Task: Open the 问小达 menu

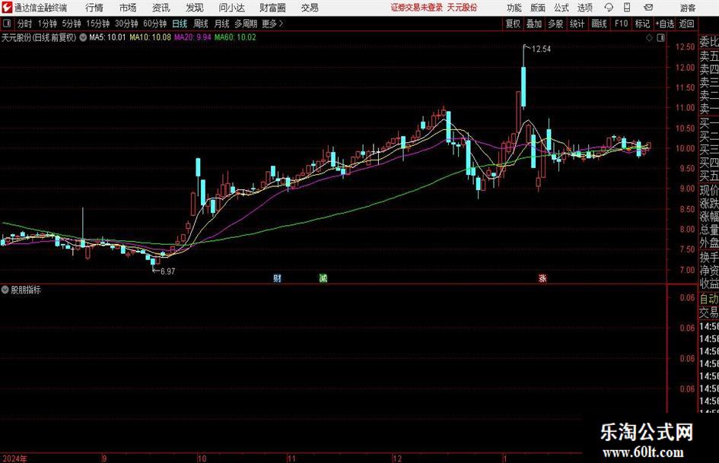Action: (x=231, y=8)
